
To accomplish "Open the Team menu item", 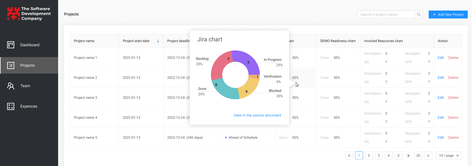I will tap(25, 86).
